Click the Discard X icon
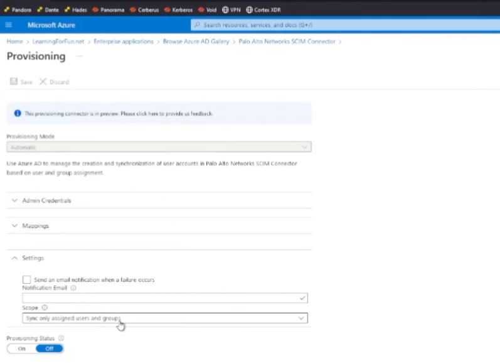This screenshot has height=363, width=500. 43,82
